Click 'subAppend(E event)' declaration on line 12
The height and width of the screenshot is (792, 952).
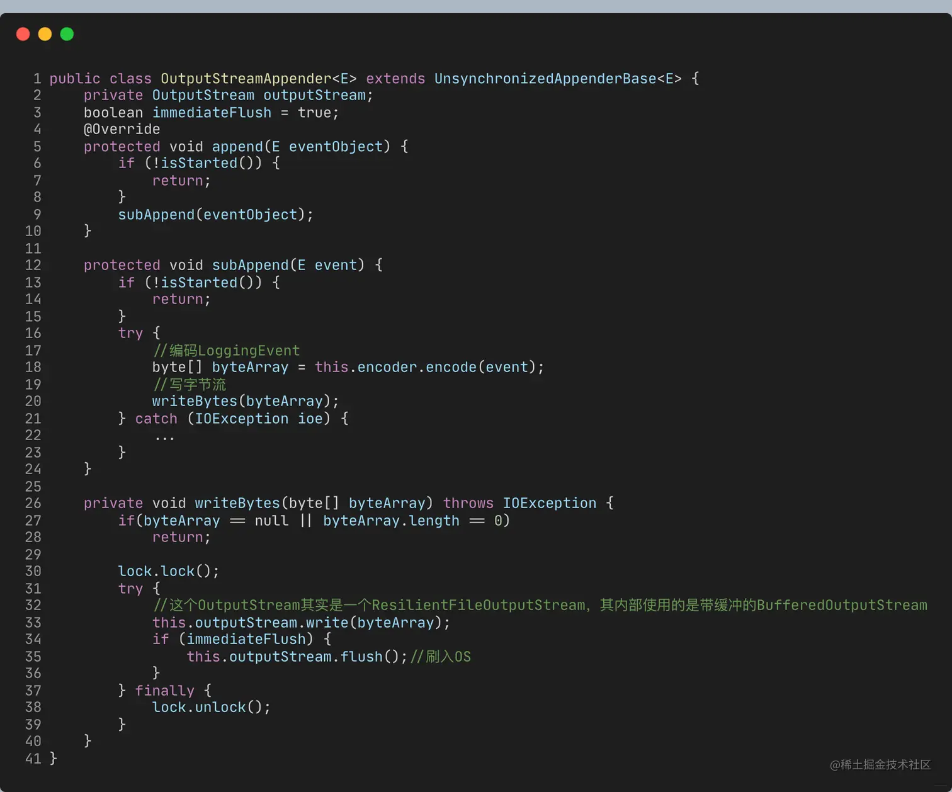click(x=288, y=265)
